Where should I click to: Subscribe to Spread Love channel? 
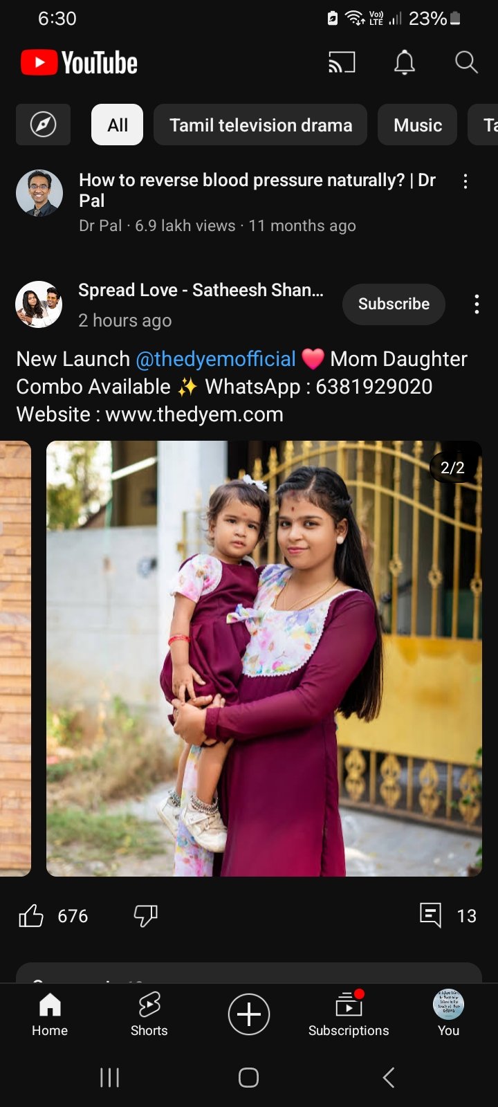coord(394,304)
